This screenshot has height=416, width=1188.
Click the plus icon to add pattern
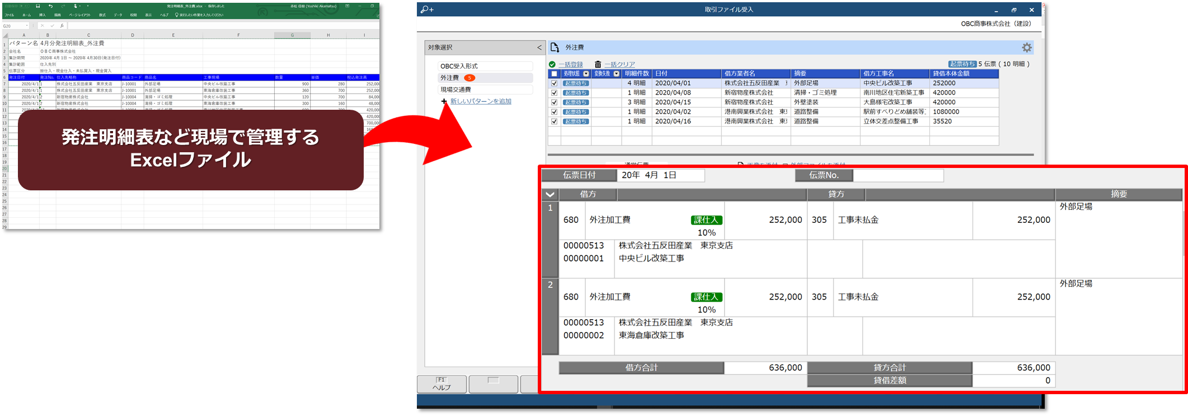pyautogui.click(x=444, y=101)
